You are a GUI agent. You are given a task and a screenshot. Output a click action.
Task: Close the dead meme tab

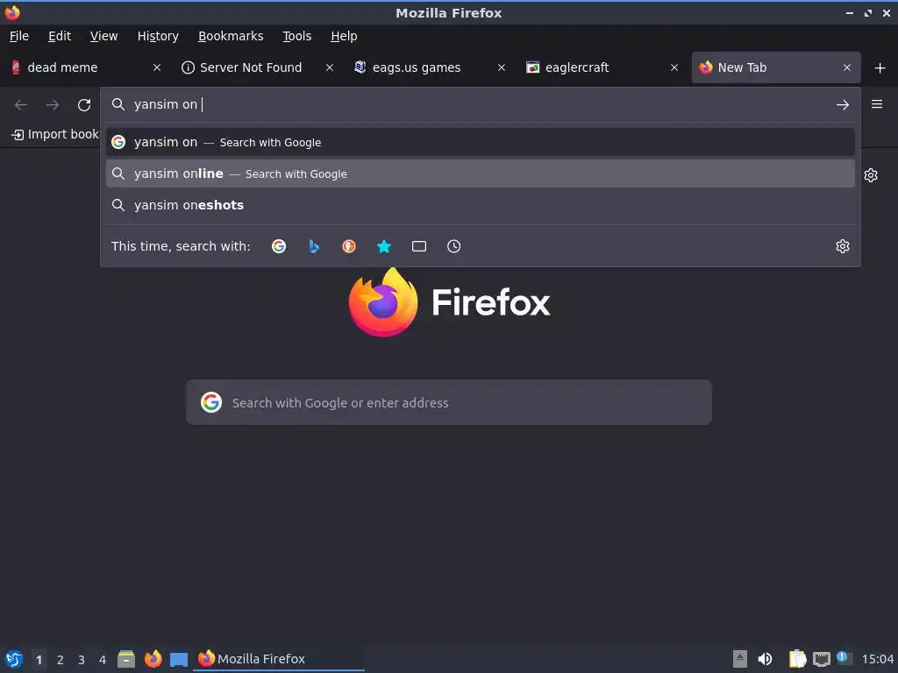coord(157,67)
